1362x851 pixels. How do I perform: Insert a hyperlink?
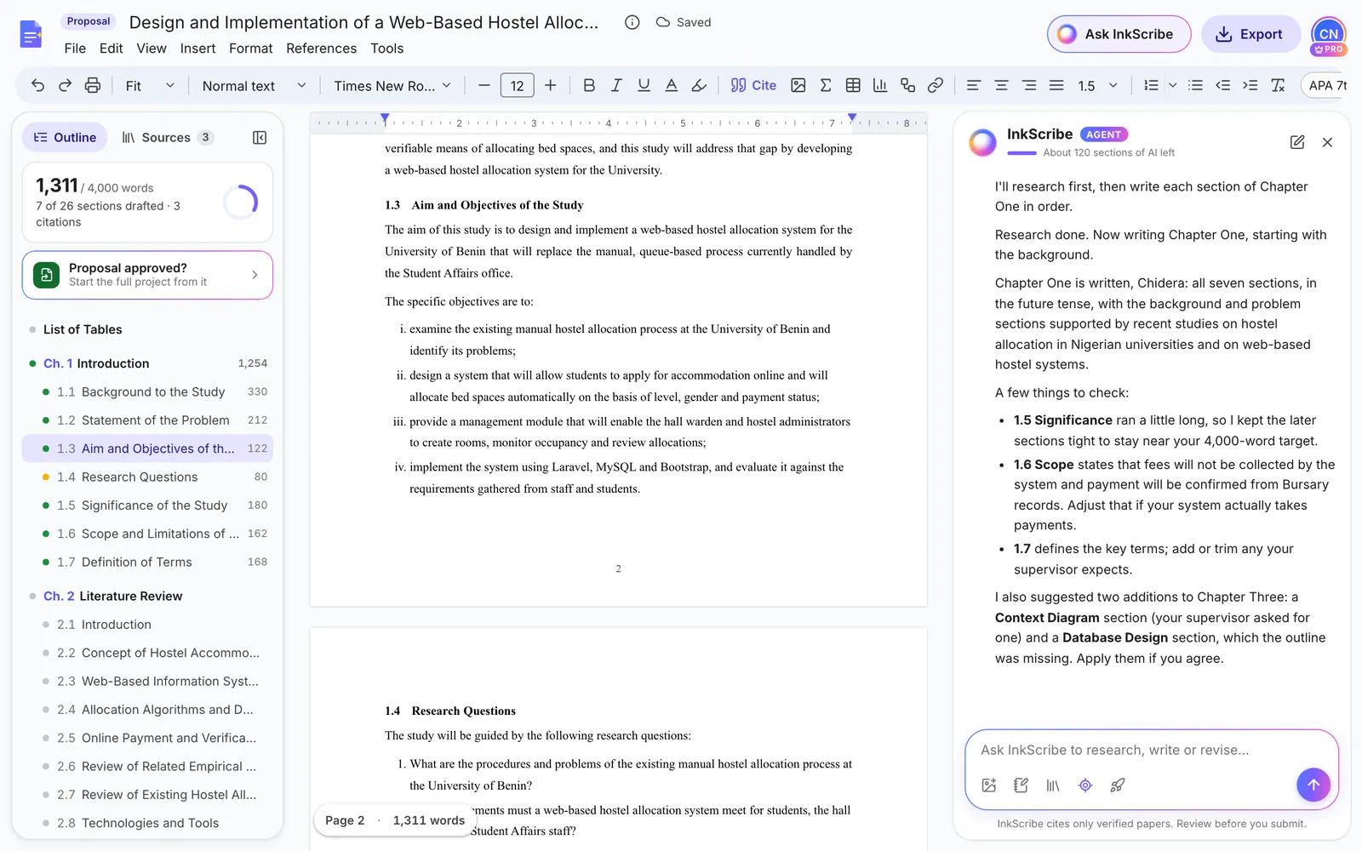click(935, 85)
